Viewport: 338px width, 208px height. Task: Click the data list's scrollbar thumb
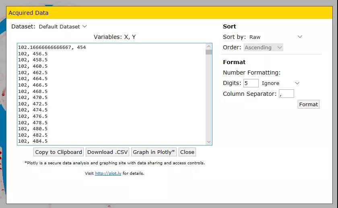pos(209,52)
